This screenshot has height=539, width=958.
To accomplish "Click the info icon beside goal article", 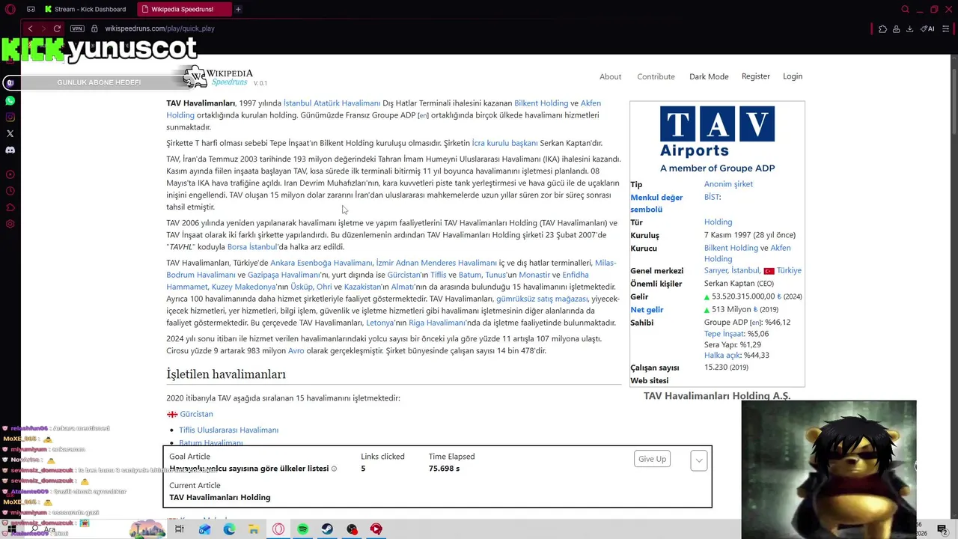I will point(334,469).
